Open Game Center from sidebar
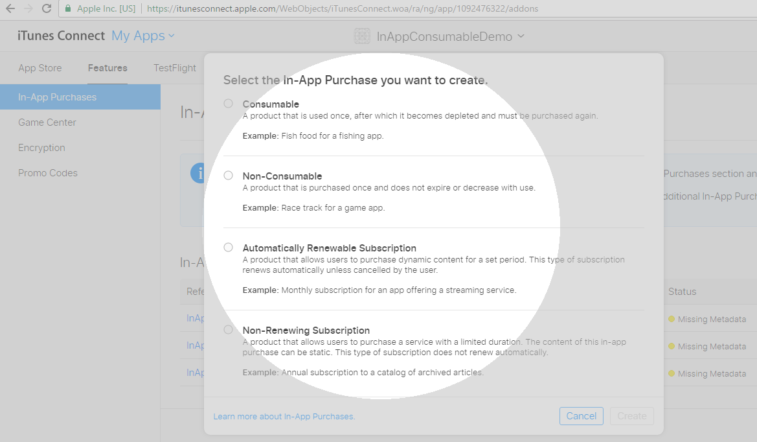 47,122
